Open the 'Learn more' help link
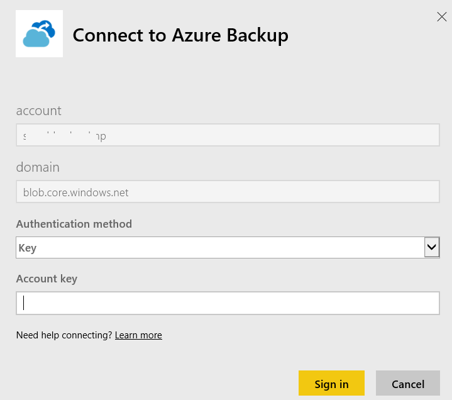Image resolution: width=452 pixels, height=400 pixels. pos(138,335)
